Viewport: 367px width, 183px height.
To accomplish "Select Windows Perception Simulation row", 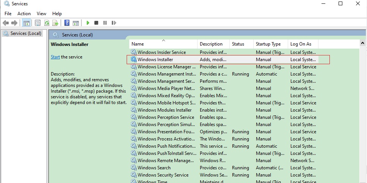I will point(224,125).
